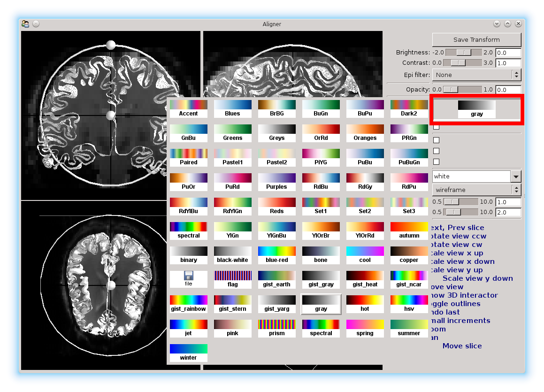Click the Opacity value input field
Viewport: 544px width, 392px height.
(508, 90)
